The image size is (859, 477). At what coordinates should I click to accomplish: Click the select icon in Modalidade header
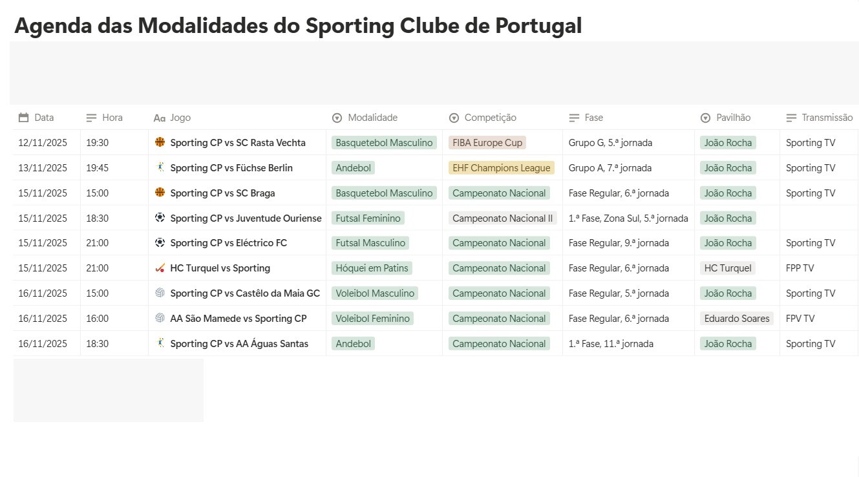337,118
